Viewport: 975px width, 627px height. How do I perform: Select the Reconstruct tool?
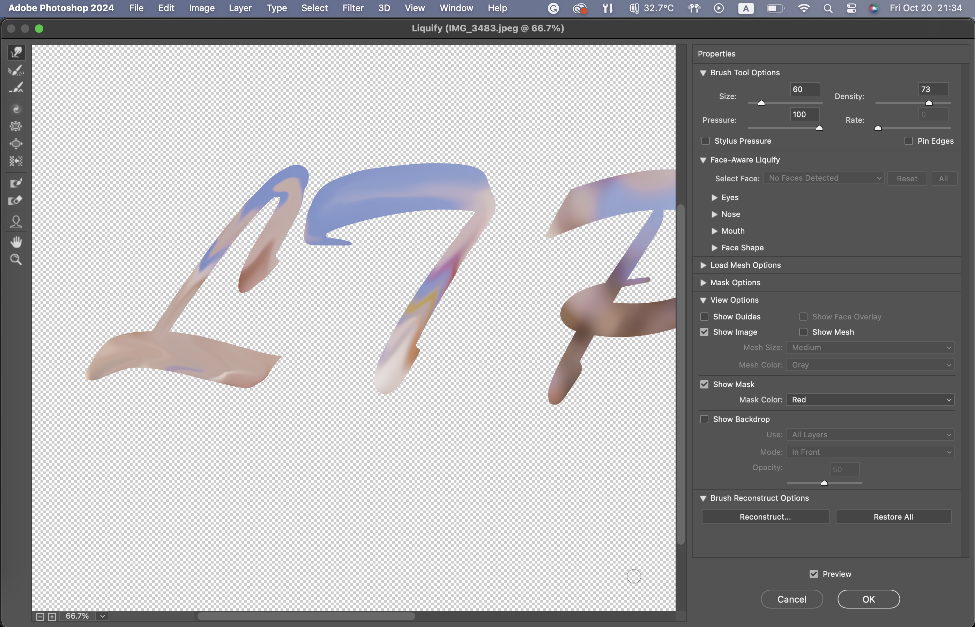coord(16,70)
